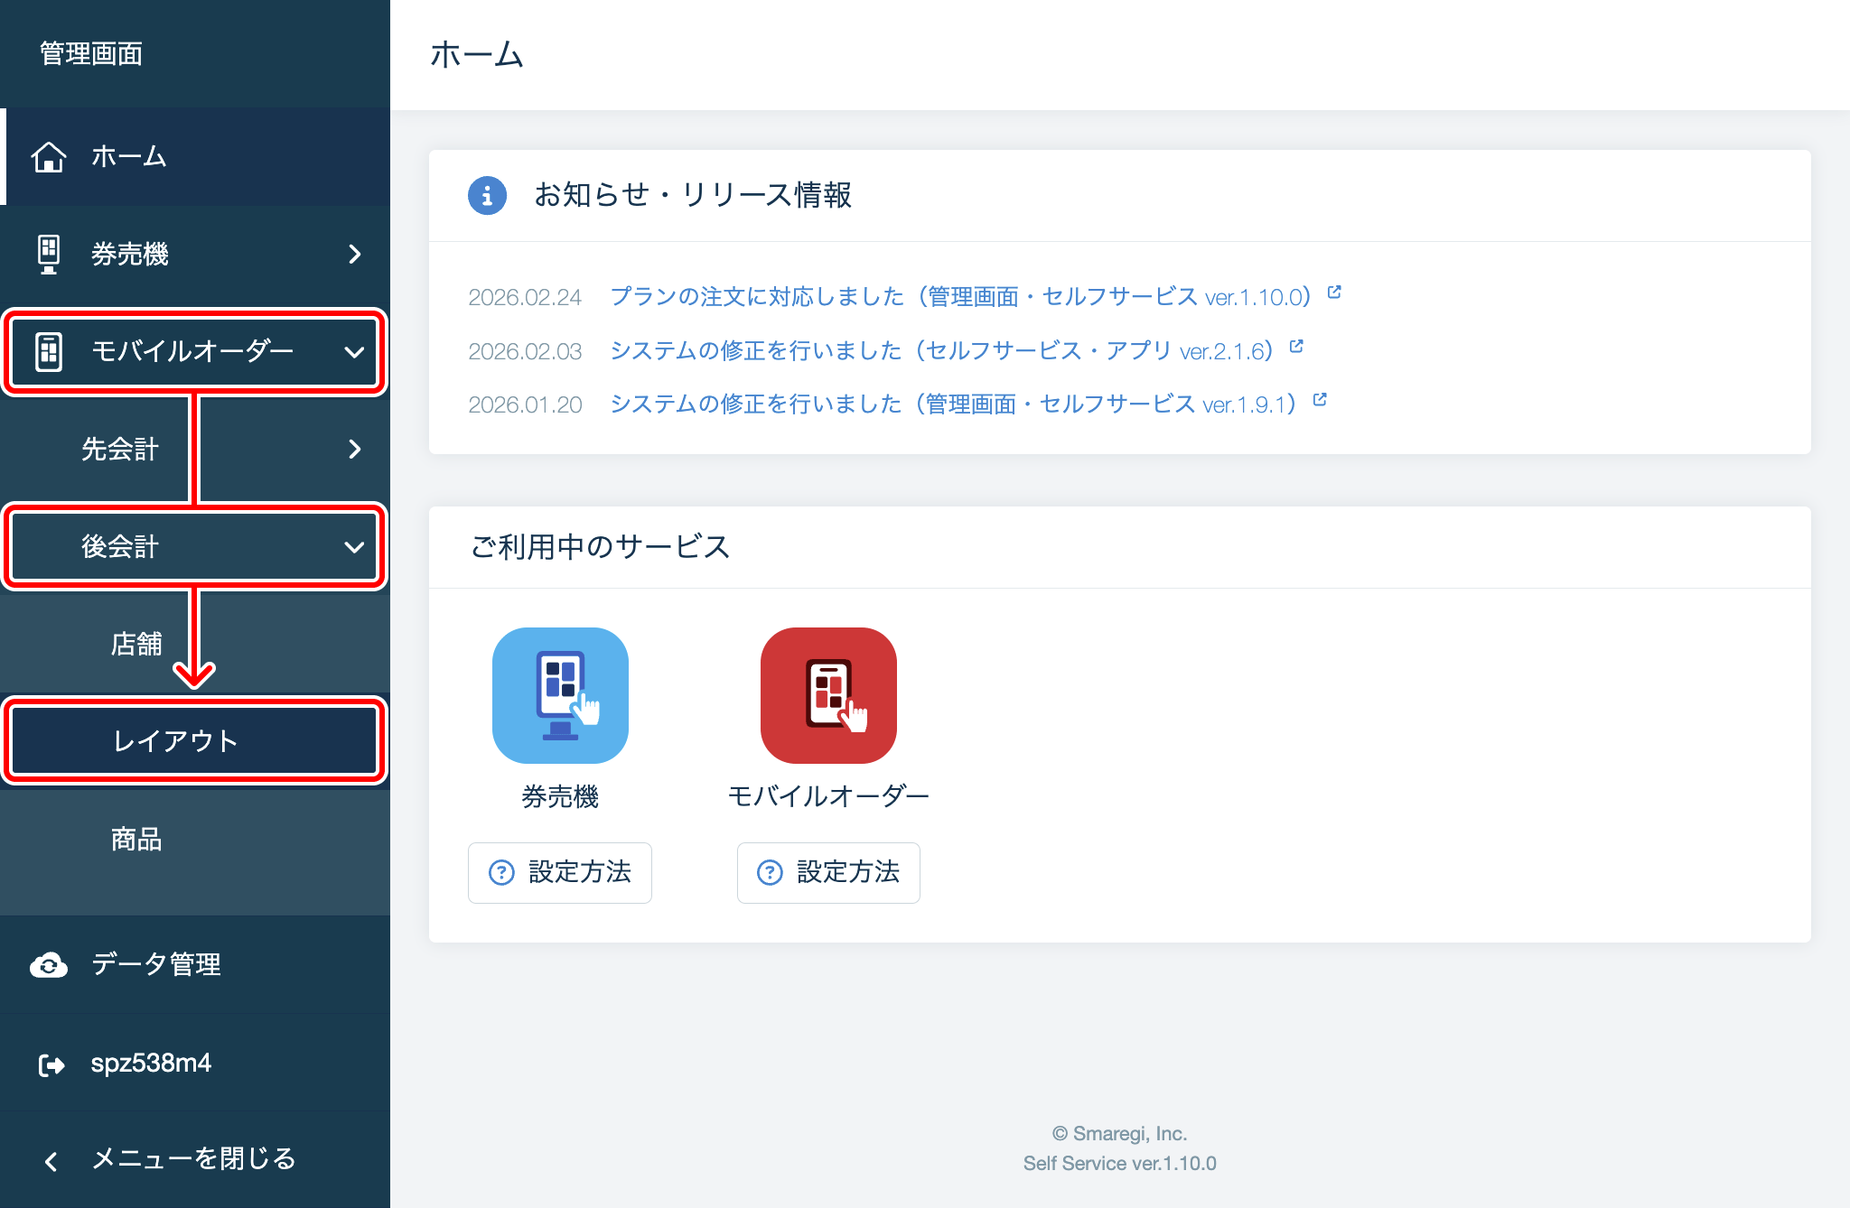Click the 券売機 ticket machine icon in sidebar
The width and height of the screenshot is (1850, 1208).
[50, 255]
